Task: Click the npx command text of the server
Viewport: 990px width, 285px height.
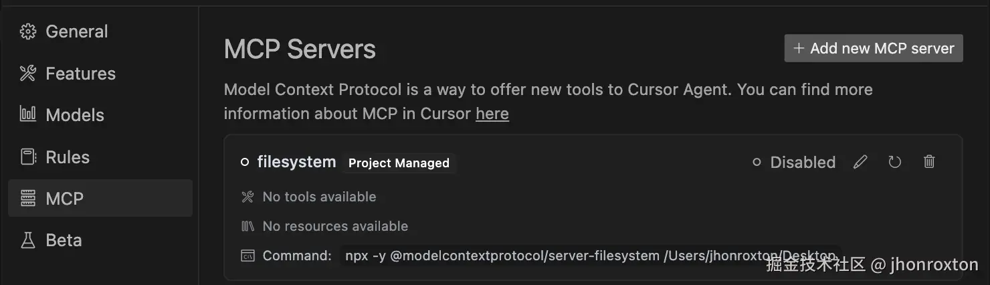Action: click(x=589, y=256)
